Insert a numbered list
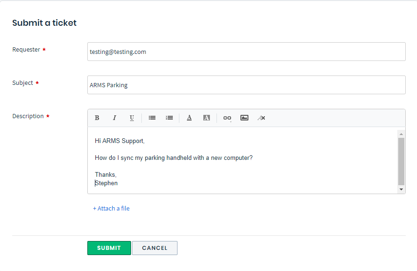This screenshot has height=271, width=417. pyautogui.click(x=169, y=118)
